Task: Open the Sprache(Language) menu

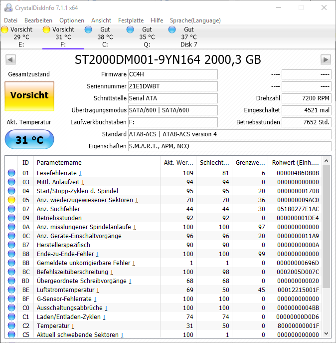Action: (195, 20)
